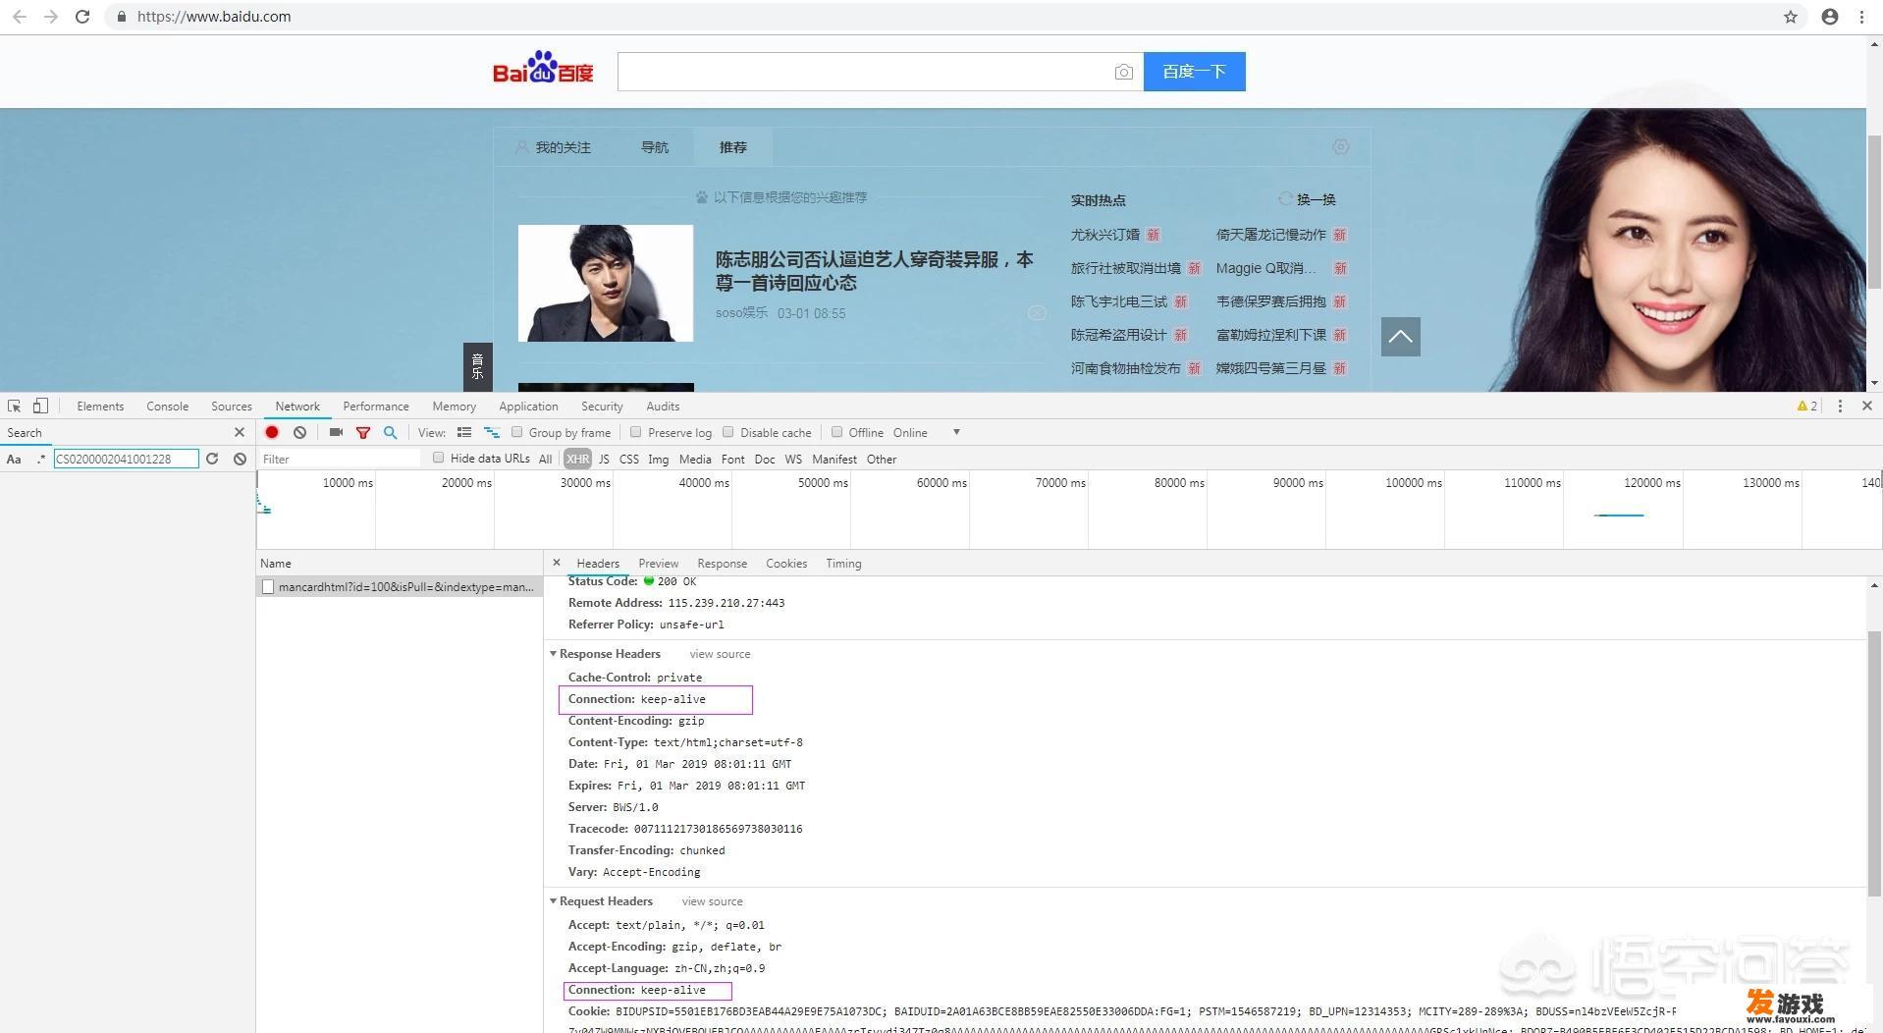The height and width of the screenshot is (1033, 1883).
Task: Click the inspect element picker icon
Action: pyautogui.click(x=14, y=406)
